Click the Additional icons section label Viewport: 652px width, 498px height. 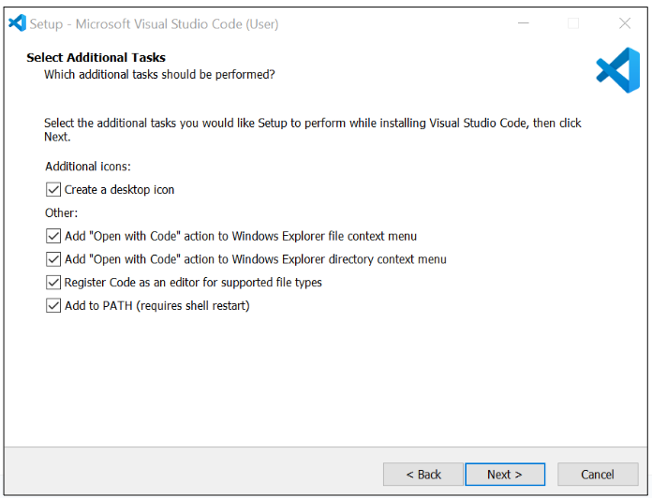click(x=88, y=167)
